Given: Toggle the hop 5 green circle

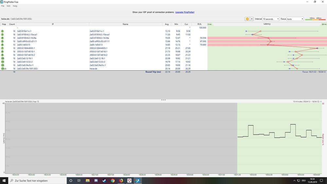Looking at the screenshot, I should click(x=3, y=41).
